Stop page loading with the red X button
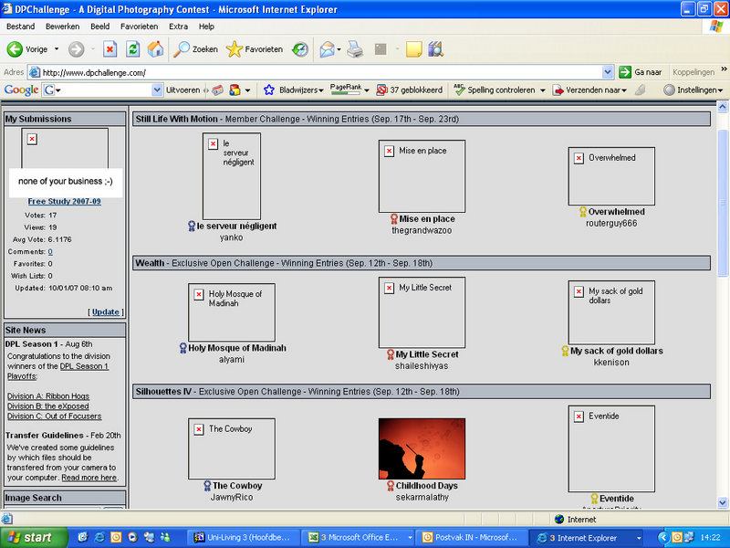 (109, 49)
